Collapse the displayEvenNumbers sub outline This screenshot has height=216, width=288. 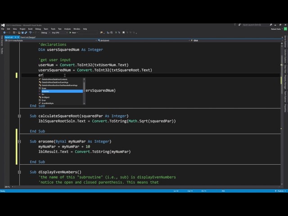[19, 172]
